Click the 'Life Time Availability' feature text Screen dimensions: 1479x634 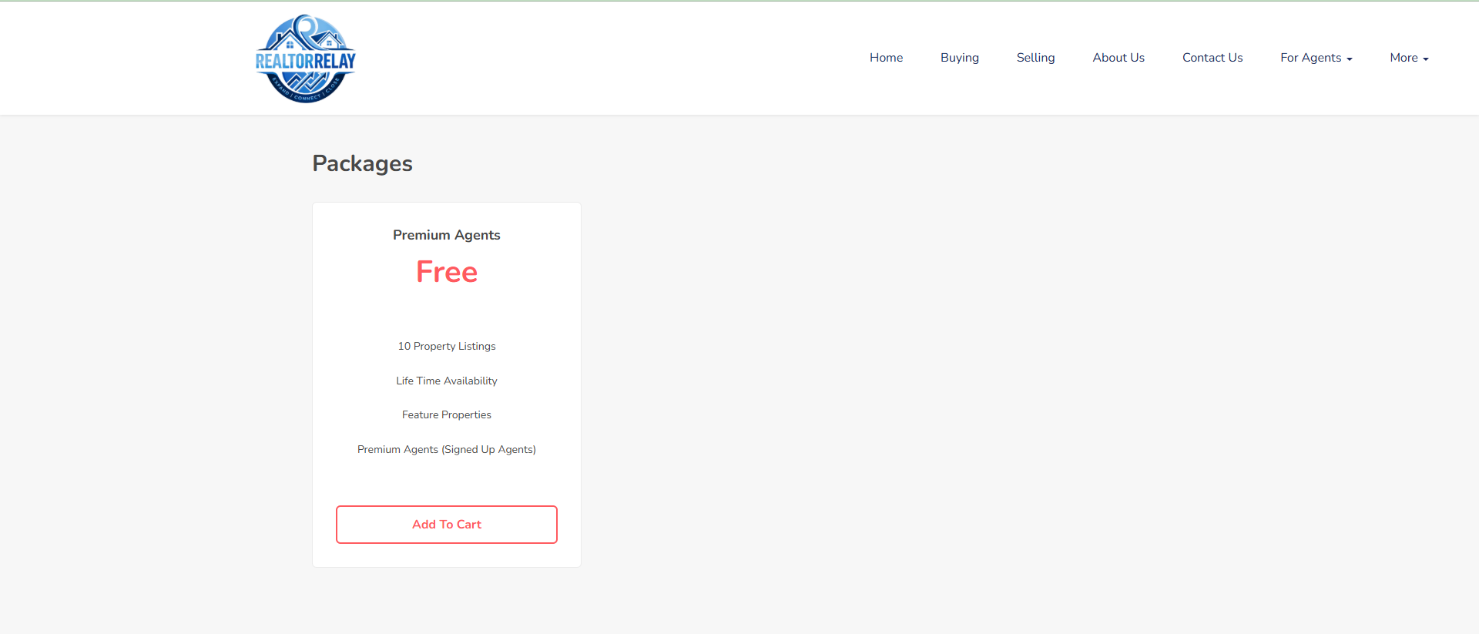[447, 381]
